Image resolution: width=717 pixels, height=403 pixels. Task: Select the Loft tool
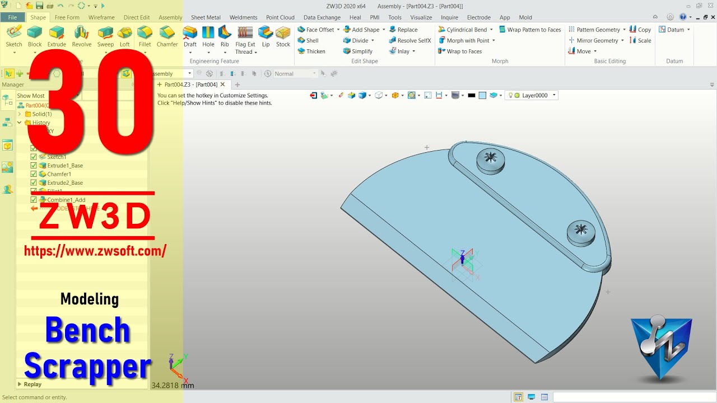tap(125, 36)
